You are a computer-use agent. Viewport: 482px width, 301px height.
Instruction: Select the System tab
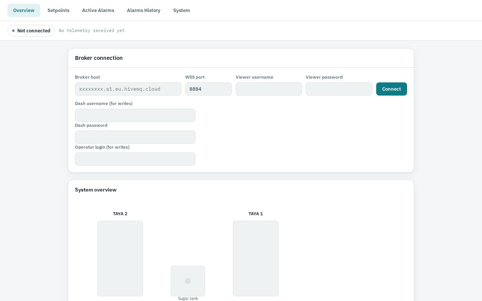(182, 11)
